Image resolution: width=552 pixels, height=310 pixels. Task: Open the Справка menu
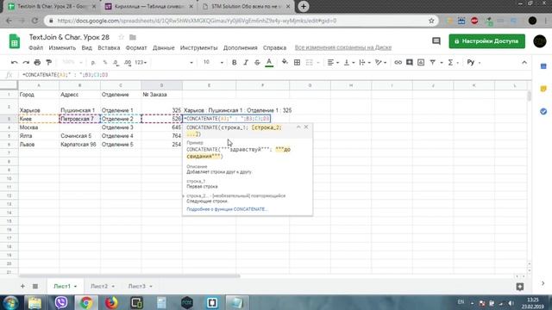tap(274, 48)
